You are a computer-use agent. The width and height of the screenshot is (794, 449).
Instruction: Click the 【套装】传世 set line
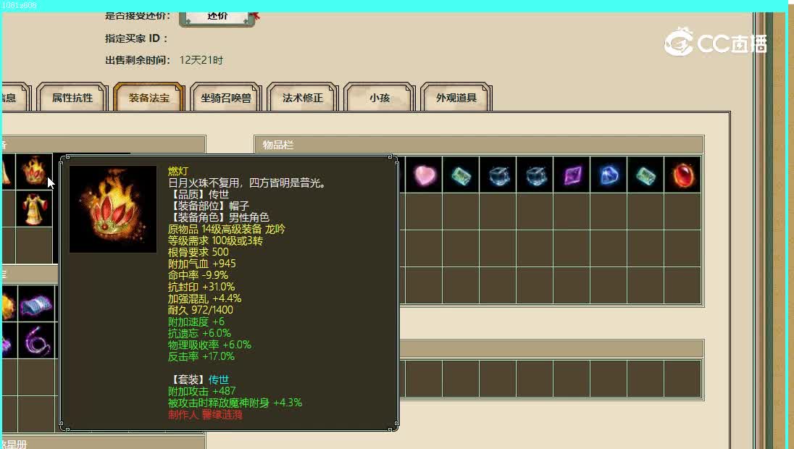click(x=198, y=379)
